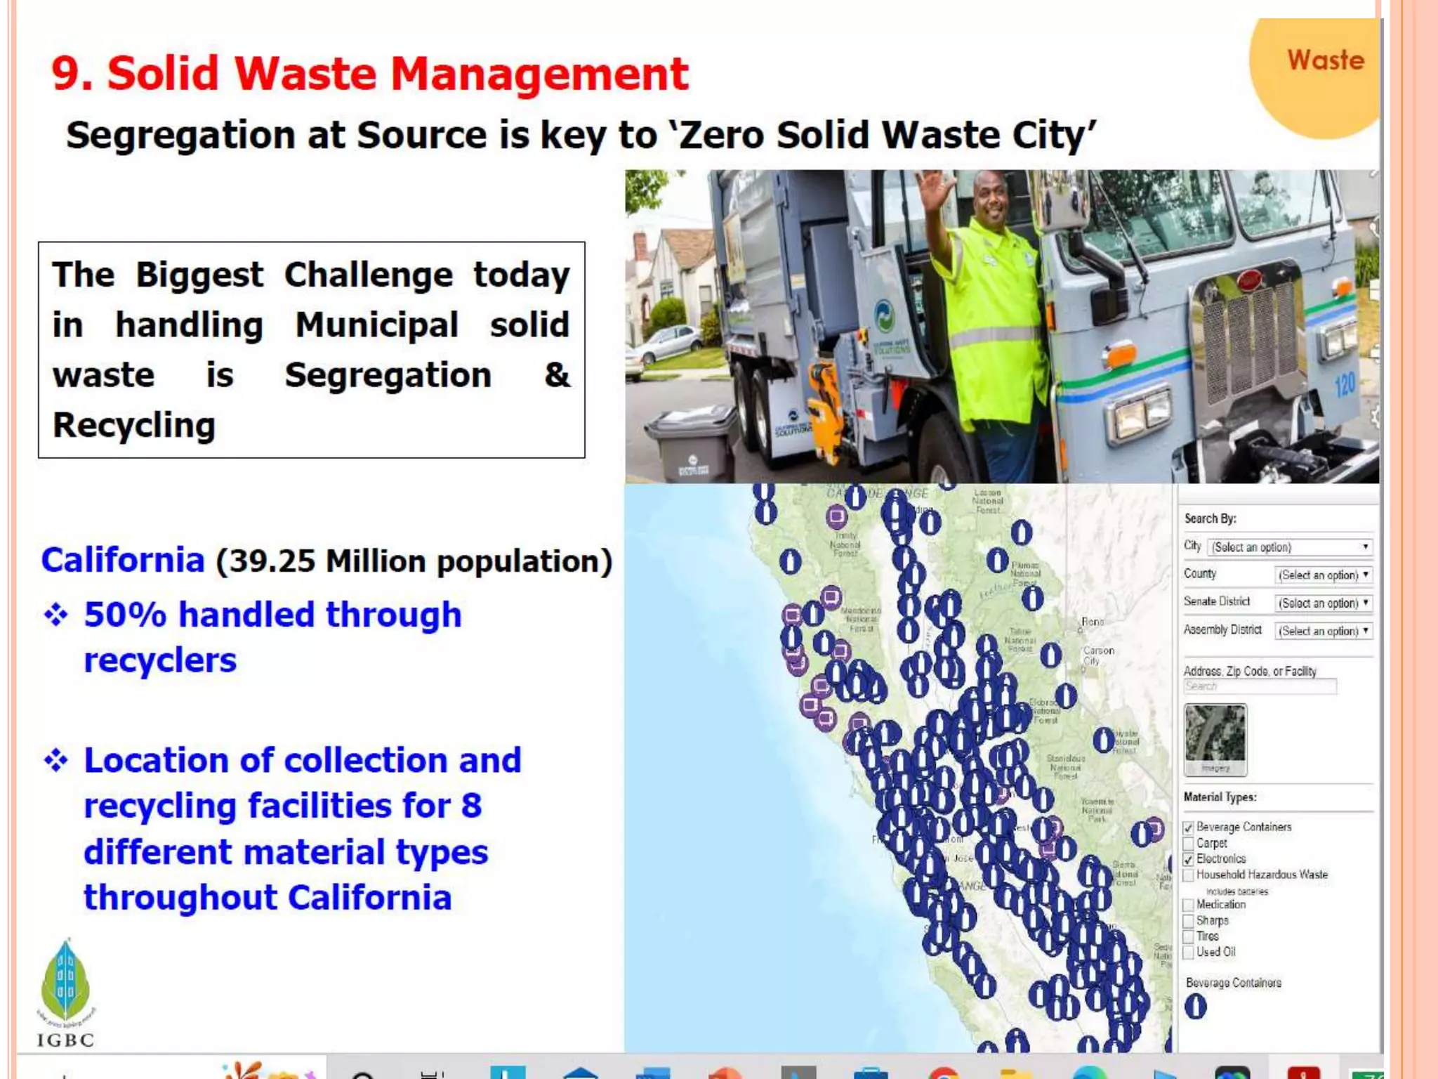
Task: Click the taskbar search magnifier icon
Action: (363, 1074)
